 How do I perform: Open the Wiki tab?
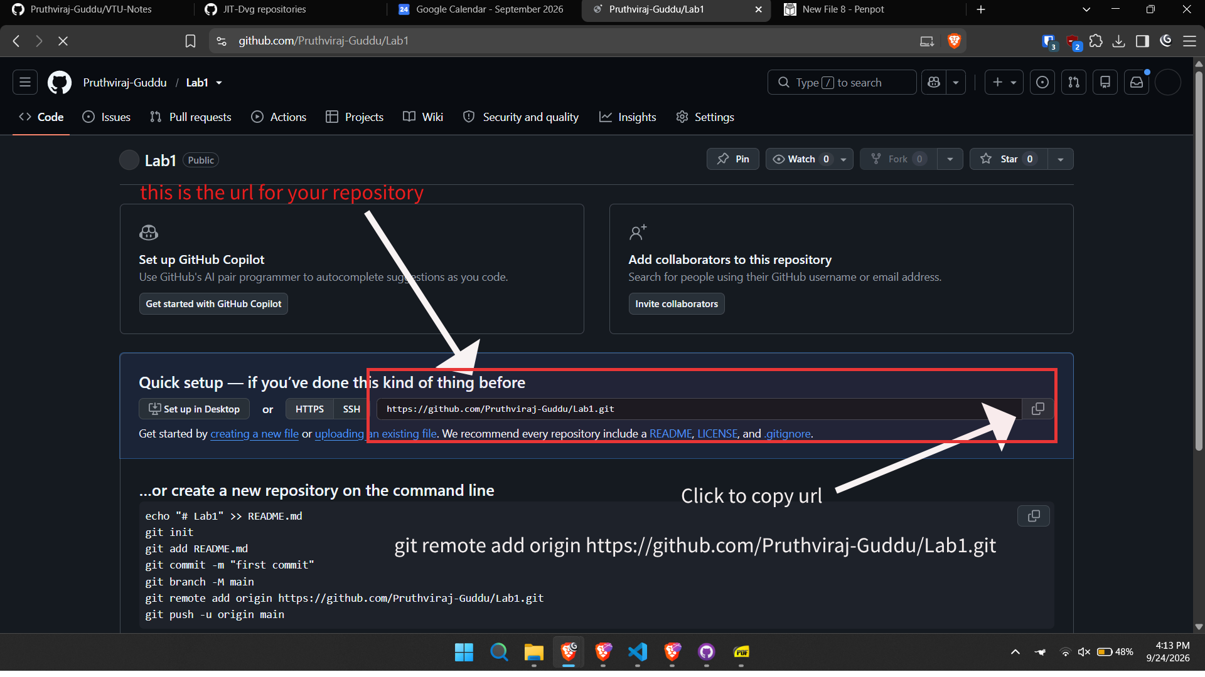point(423,117)
